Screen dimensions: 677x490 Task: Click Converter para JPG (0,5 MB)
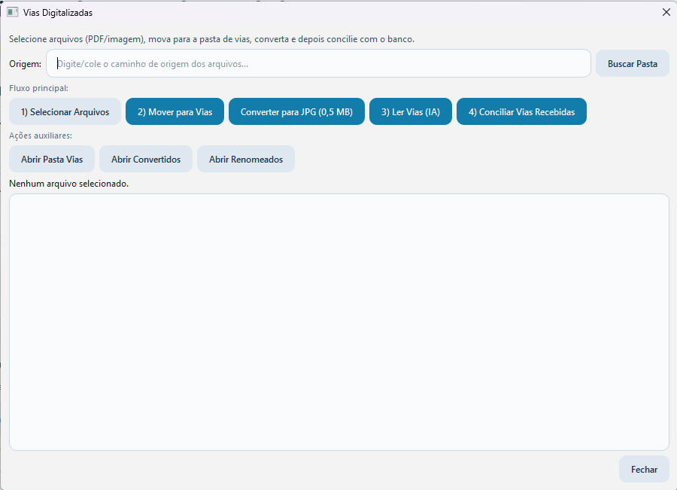(296, 111)
